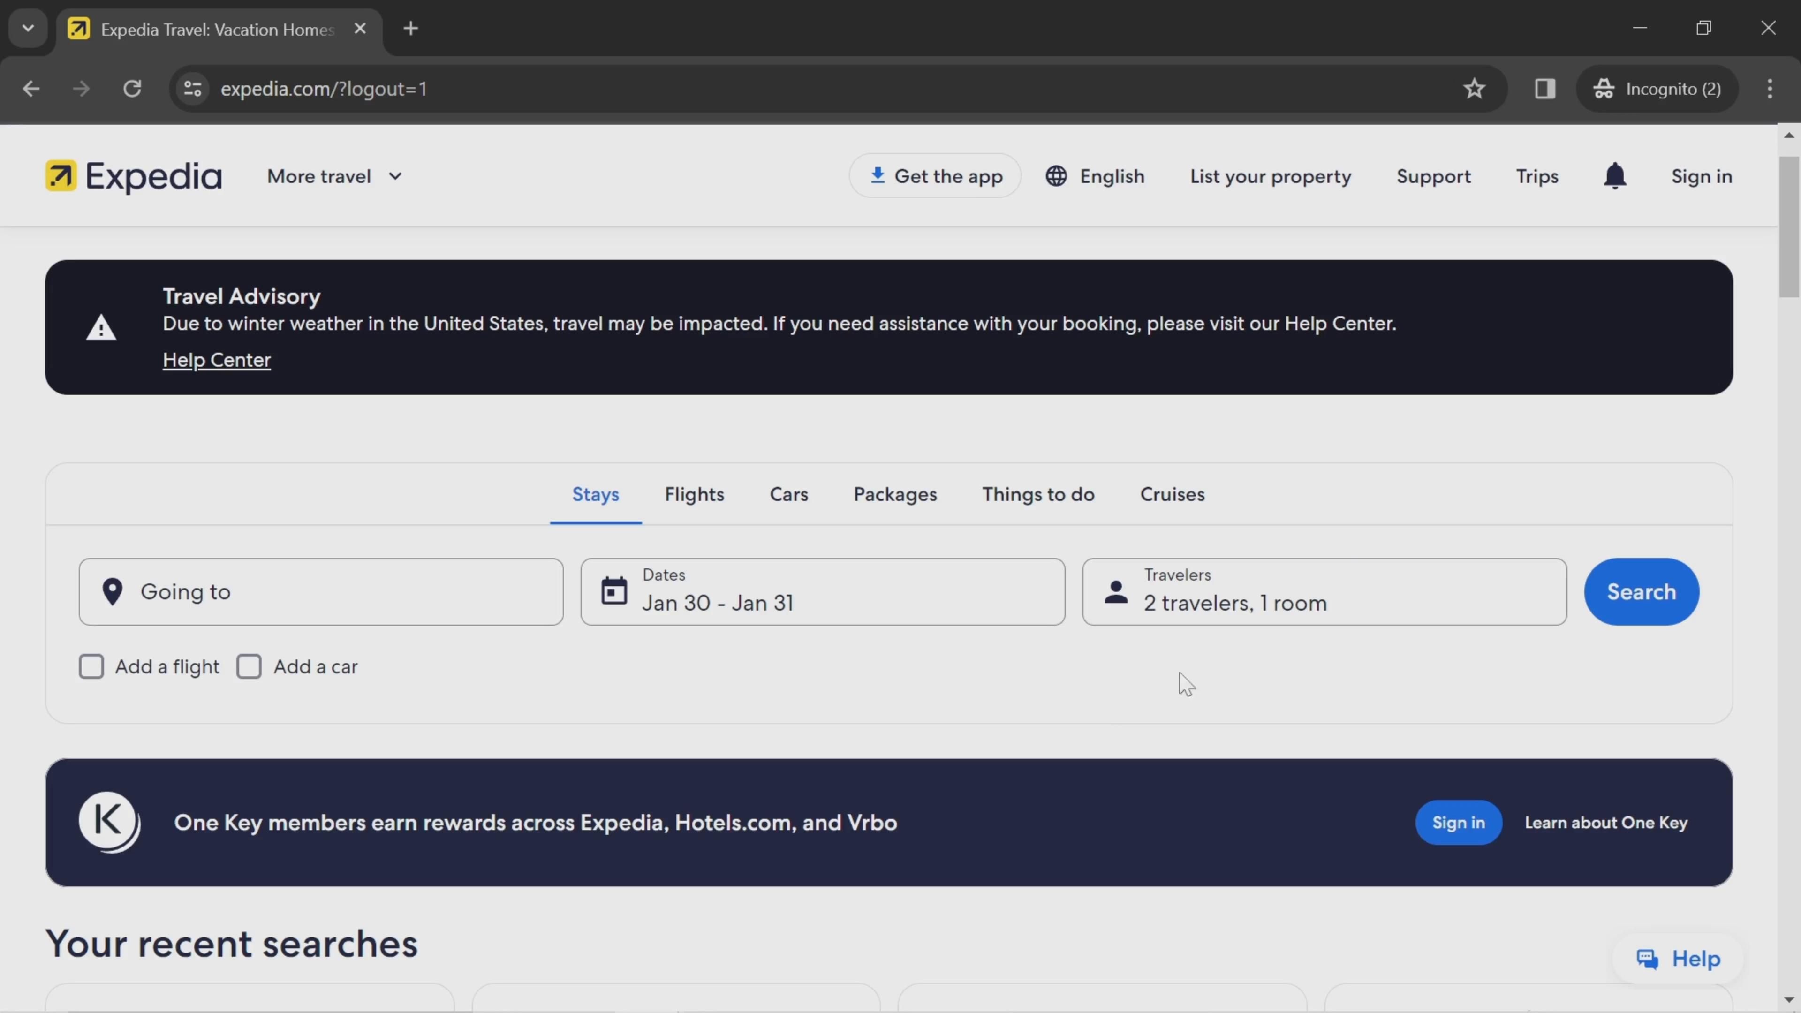This screenshot has height=1013, width=1801.
Task: Select the Flights tab
Action: 695,493
